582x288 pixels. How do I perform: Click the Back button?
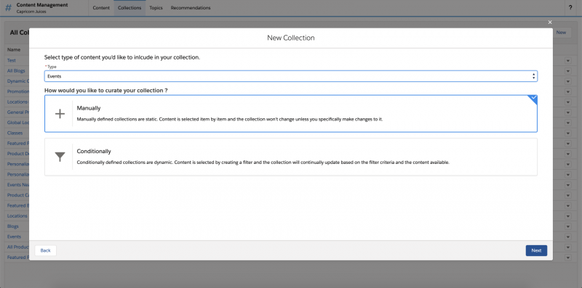tap(45, 250)
